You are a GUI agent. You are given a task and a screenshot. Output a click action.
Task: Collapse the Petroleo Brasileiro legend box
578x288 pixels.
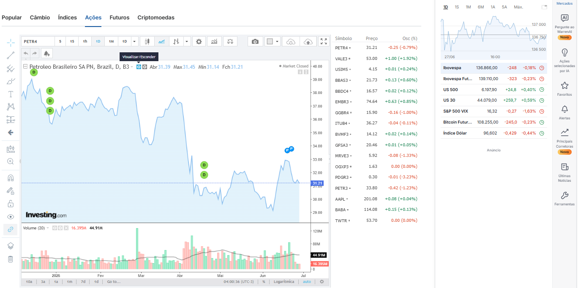[25, 67]
